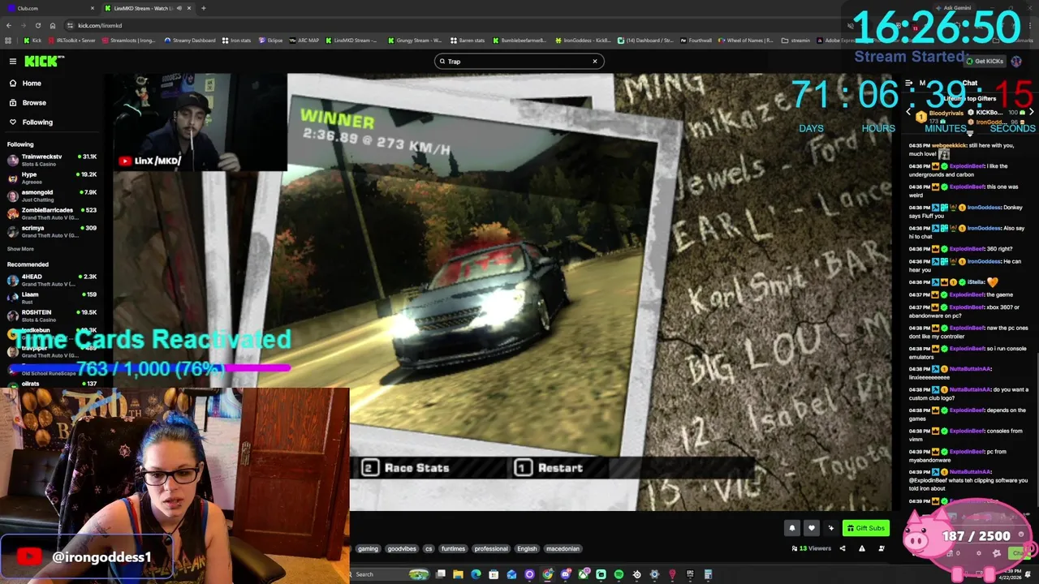Clear the search field with the X
This screenshot has height=584, width=1039.
tap(594, 61)
